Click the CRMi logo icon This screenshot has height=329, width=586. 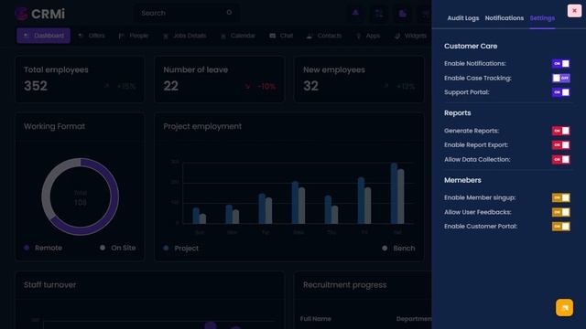[21, 14]
